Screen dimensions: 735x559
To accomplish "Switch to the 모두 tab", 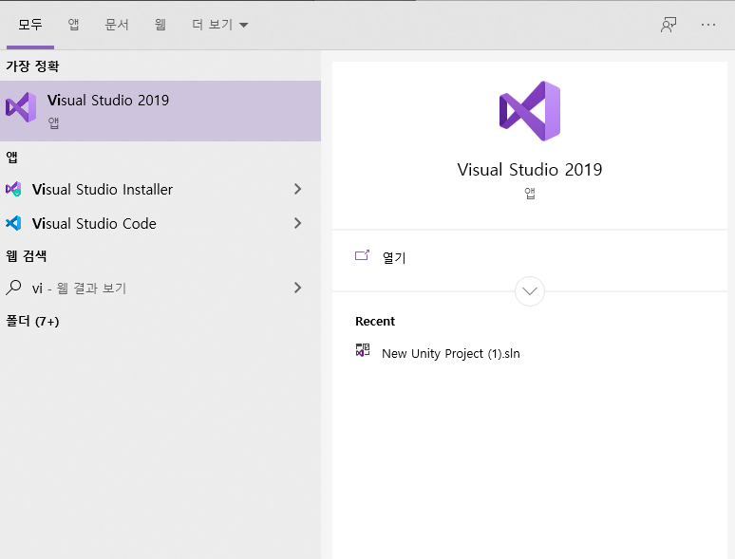I will (x=30, y=25).
